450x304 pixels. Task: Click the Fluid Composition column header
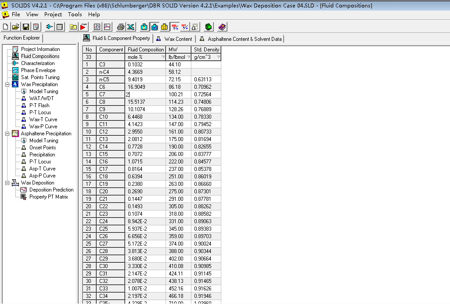[x=145, y=50]
